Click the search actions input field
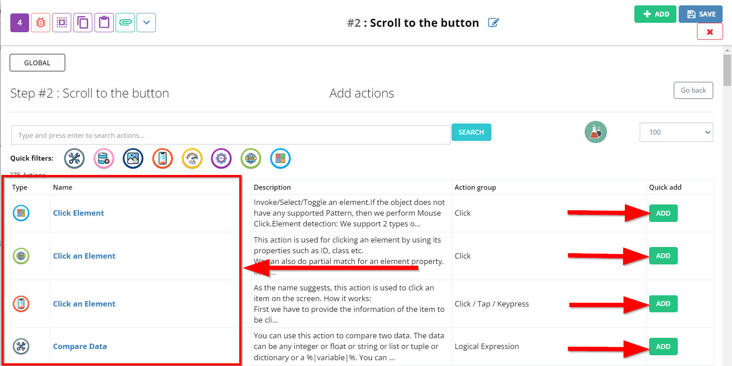 coord(231,135)
